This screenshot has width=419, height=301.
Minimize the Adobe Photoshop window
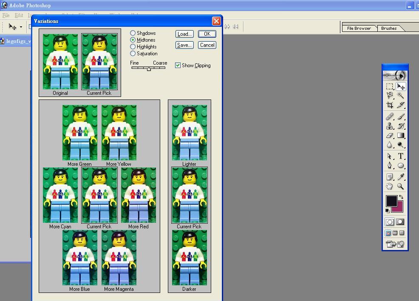(x=409, y=6)
